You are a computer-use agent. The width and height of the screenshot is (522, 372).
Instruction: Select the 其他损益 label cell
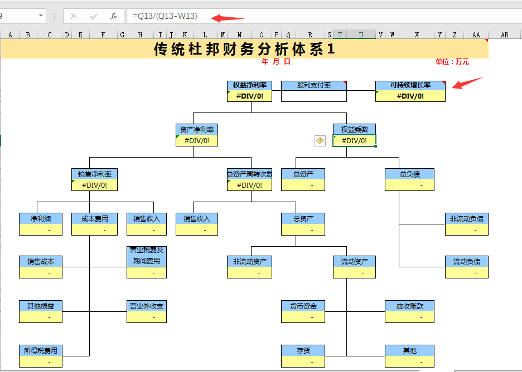pyautogui.click(x=41, y=306)
